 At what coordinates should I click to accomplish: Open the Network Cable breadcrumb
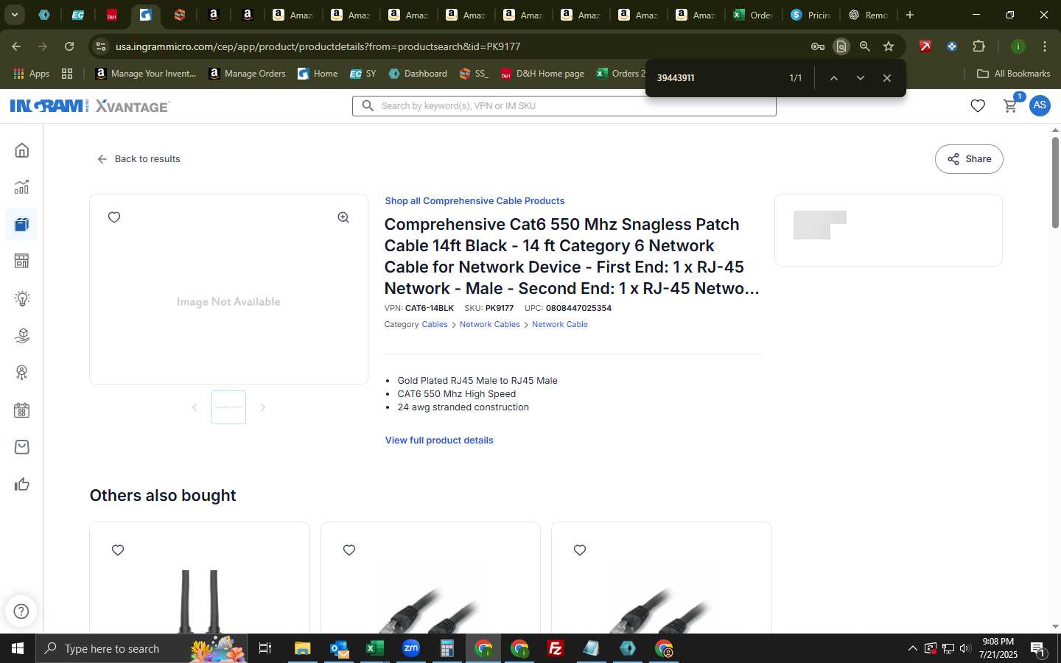(x=560, y=325)
